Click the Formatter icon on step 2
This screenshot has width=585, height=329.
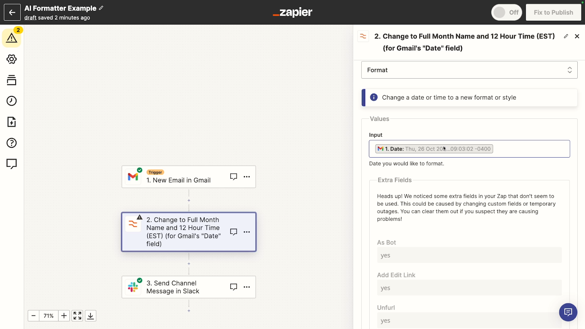click(133, 224)
